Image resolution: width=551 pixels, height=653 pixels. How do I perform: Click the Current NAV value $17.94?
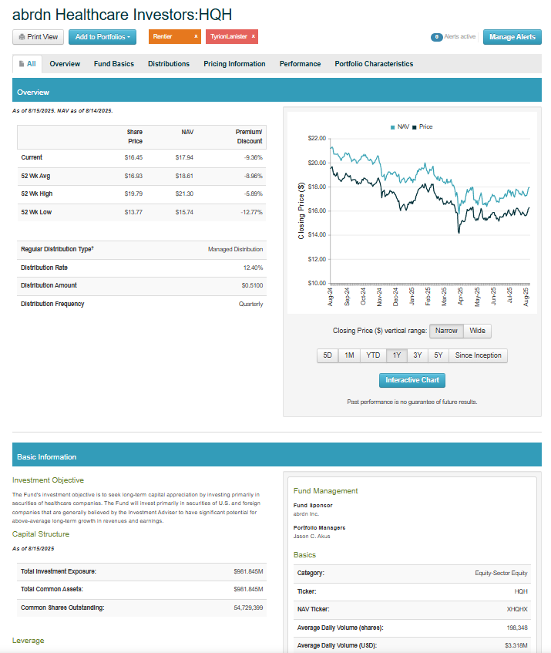coord(184,158)
